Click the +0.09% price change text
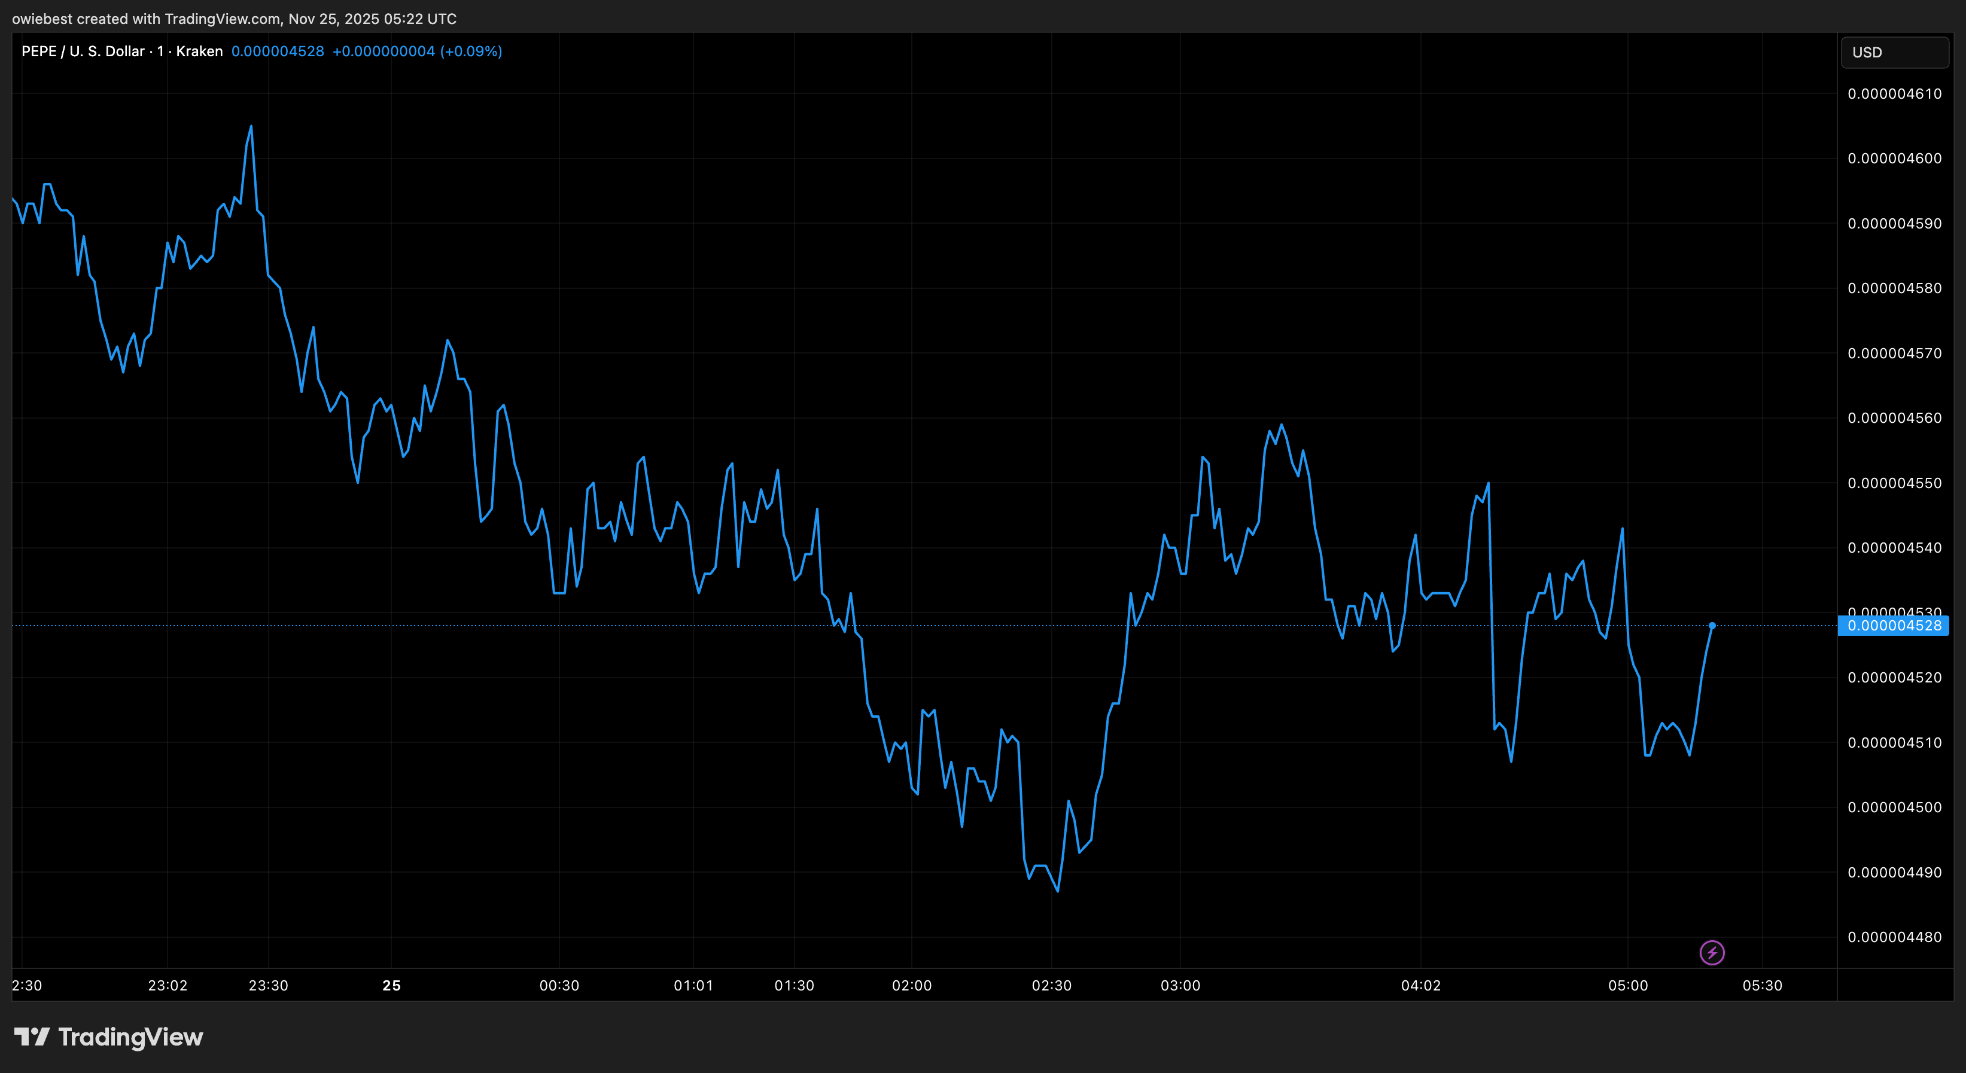This screenshot has height=1073, width=1966. pyautogui.click(x=471, y=51)
